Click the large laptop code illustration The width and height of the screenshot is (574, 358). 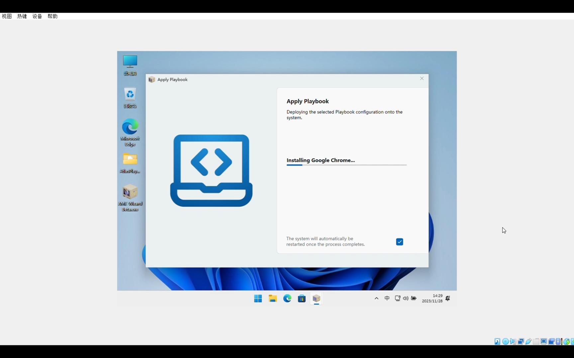[x=211, y=170]
